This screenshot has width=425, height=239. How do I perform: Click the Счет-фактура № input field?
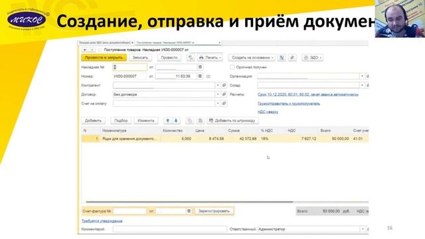point(130,211)
